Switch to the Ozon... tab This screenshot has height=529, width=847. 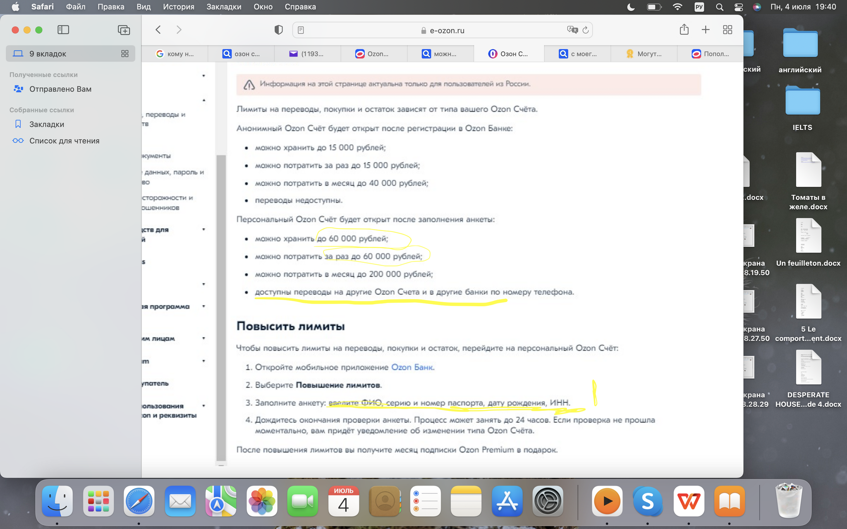point(374,54)
